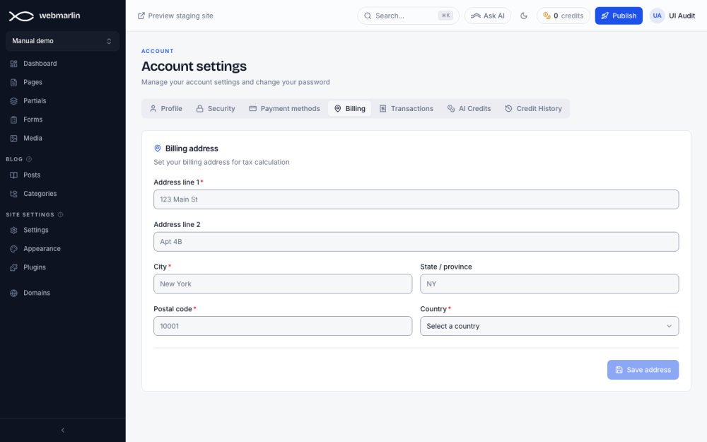The height and width of the screenshot is (442, 707).
Task: Click 'Set your billing address for tax calculation'
Action: point(221,163)
